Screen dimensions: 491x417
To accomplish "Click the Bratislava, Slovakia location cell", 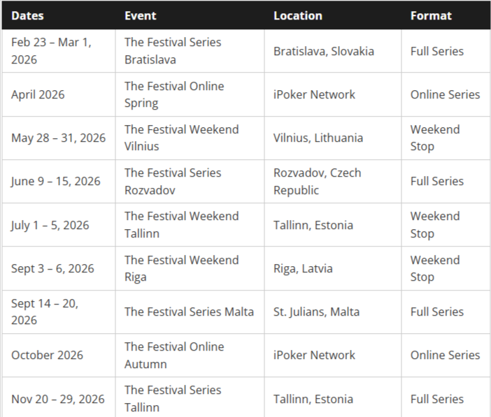I will click(324, 51).
